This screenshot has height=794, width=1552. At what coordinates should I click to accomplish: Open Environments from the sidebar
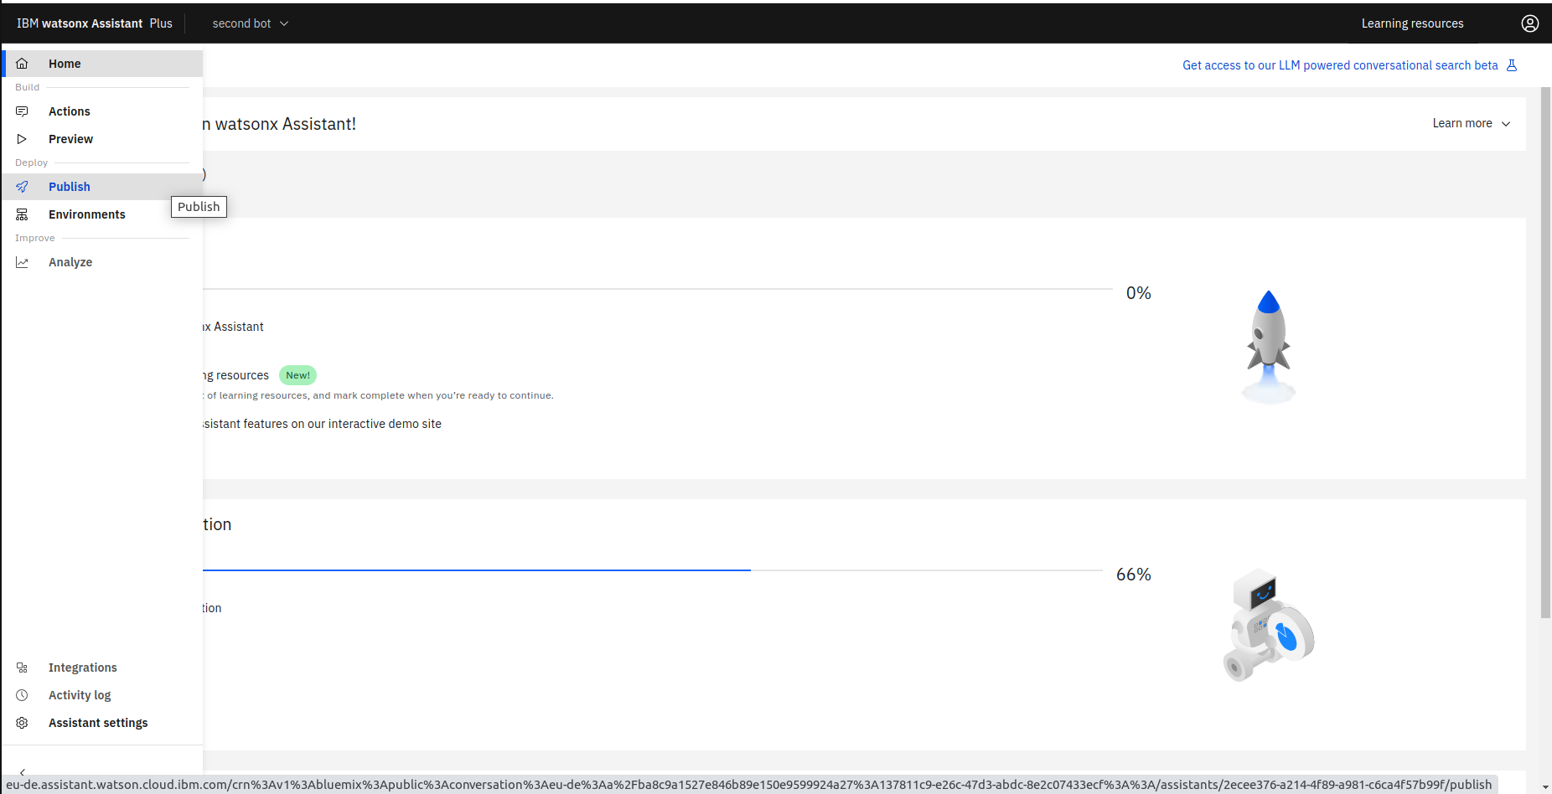(102, 214)
